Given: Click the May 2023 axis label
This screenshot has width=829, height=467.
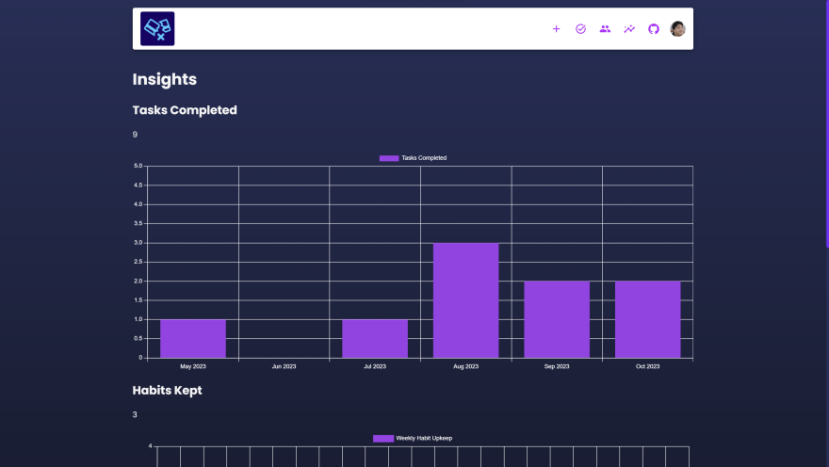Looking at the screenshot, I should pyautogui.click(x=193, y=366).
